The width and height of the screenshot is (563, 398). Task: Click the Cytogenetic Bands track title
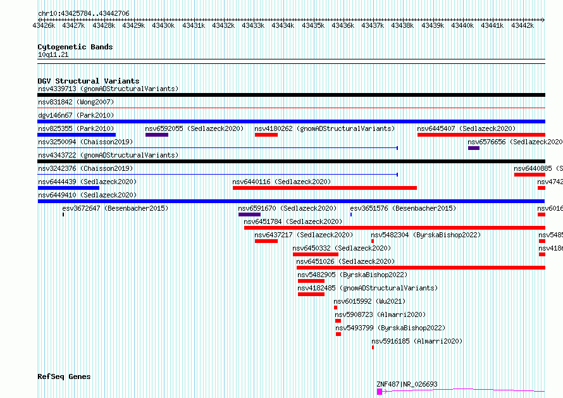[x=75, y=47]
